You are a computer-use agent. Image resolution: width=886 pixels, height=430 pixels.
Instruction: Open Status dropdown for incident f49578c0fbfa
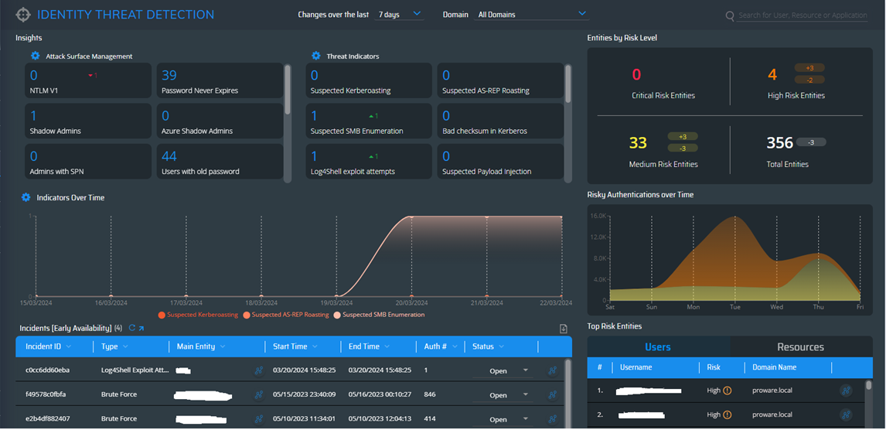tap(509, 395)
